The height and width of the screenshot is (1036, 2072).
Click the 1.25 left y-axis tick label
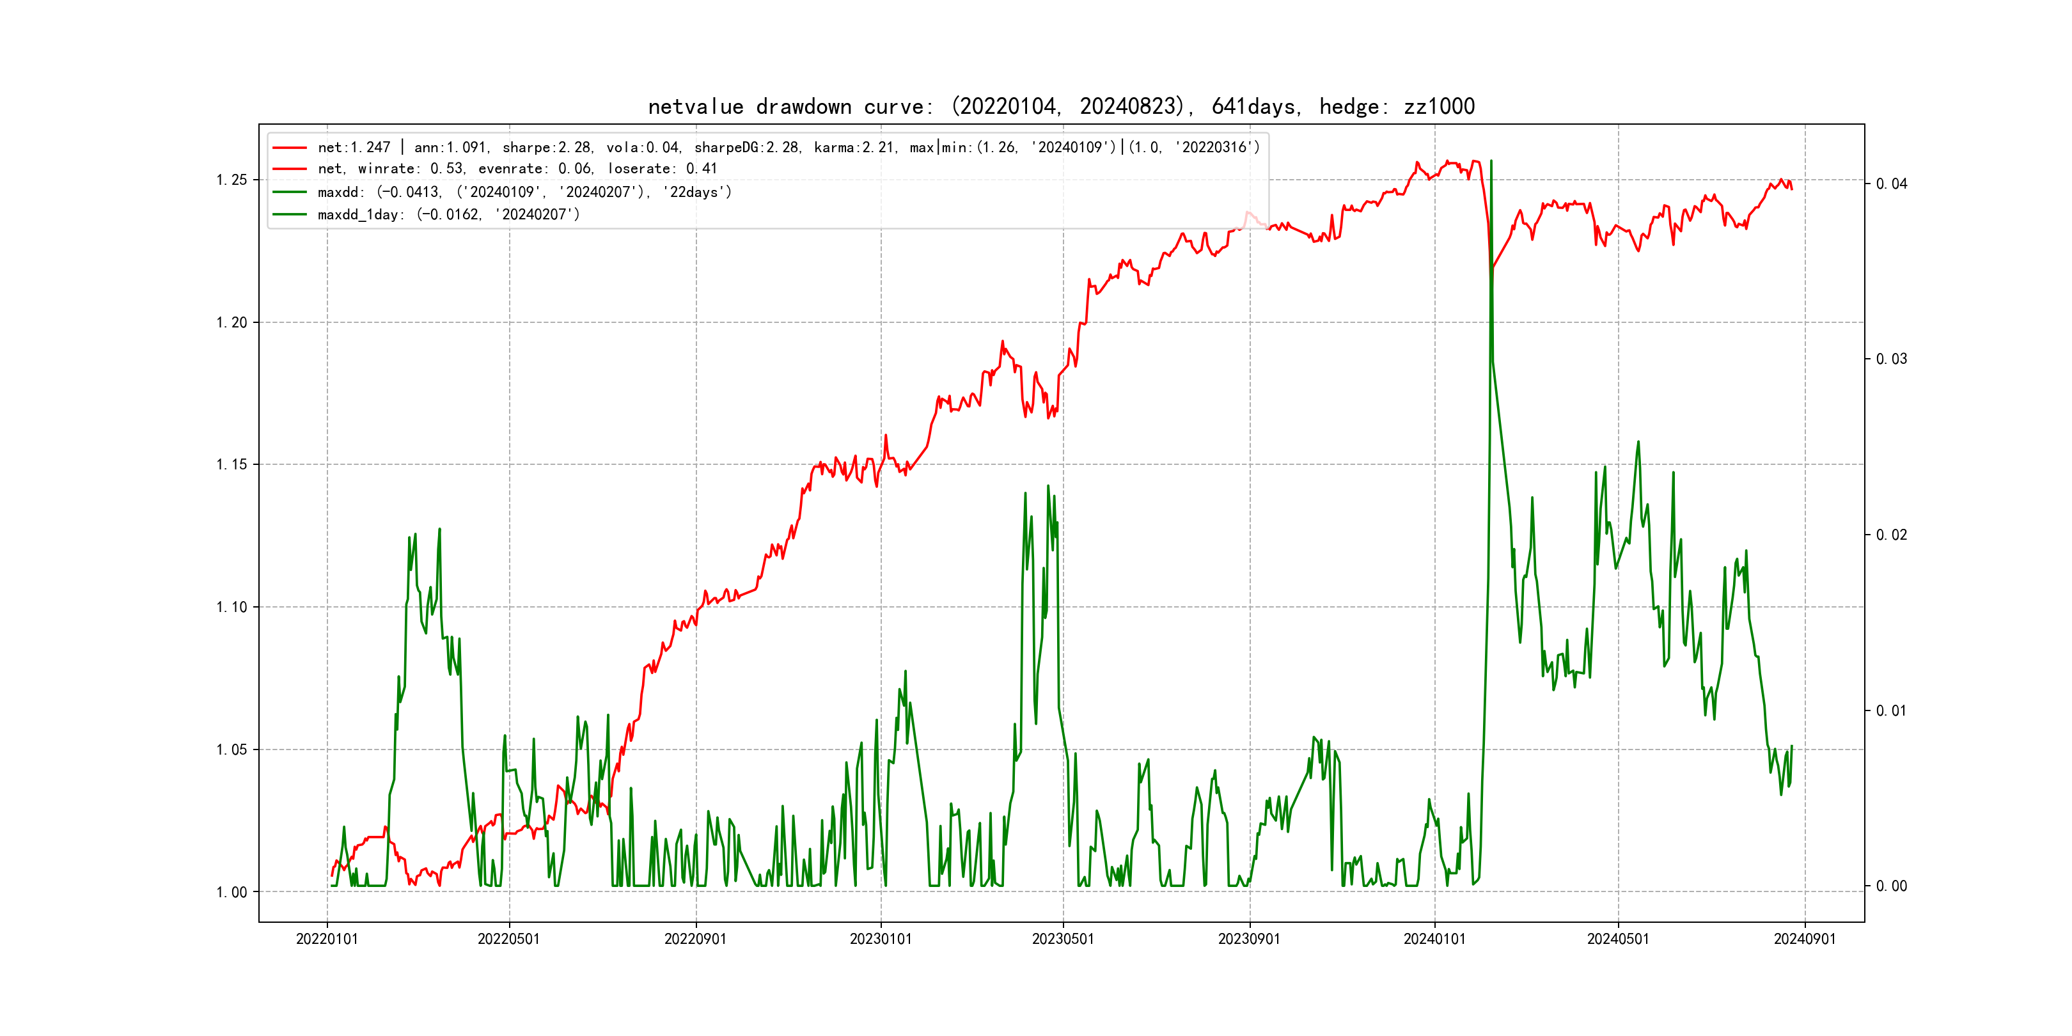point(232,180)
